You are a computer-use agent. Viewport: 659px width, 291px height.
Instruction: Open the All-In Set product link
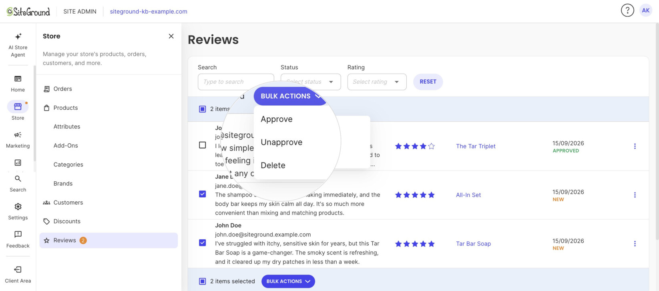[468, 195]
